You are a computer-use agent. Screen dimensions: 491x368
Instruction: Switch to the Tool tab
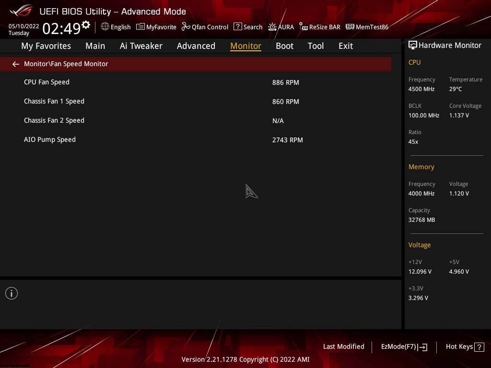point(316,46)
